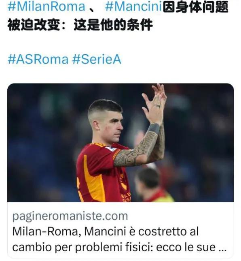Click headline line 'cambio per problemi fisici'

point(82,247)
